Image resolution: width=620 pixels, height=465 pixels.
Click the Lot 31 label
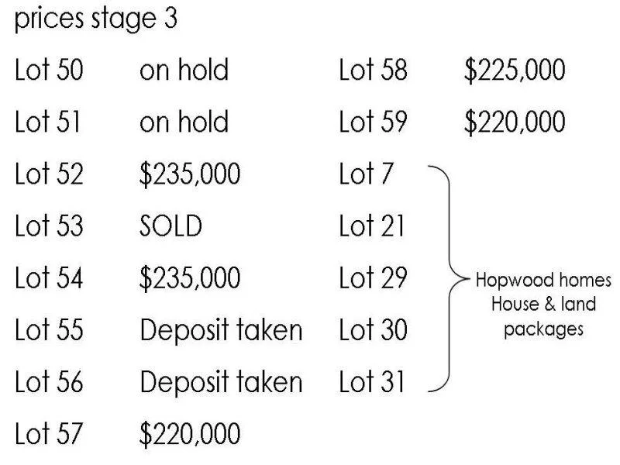372,382
